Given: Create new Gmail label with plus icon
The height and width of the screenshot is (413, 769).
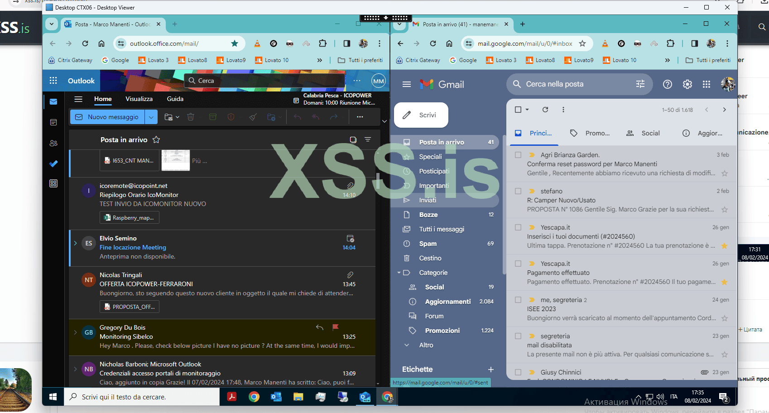Looking at the screenshot, I should tap(490, 370).
